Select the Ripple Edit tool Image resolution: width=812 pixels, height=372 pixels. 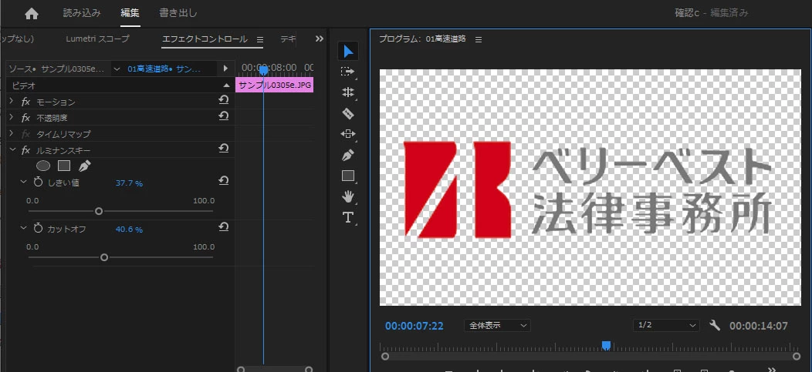pos(347,92)
